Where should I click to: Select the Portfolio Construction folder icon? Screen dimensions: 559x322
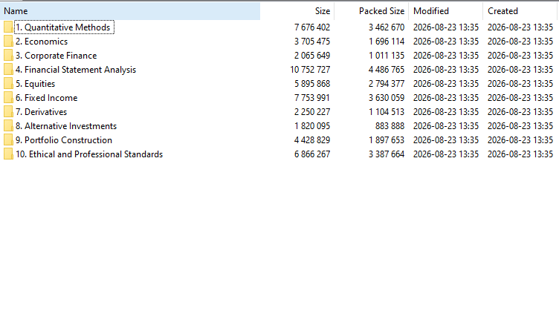coord(8,140)
